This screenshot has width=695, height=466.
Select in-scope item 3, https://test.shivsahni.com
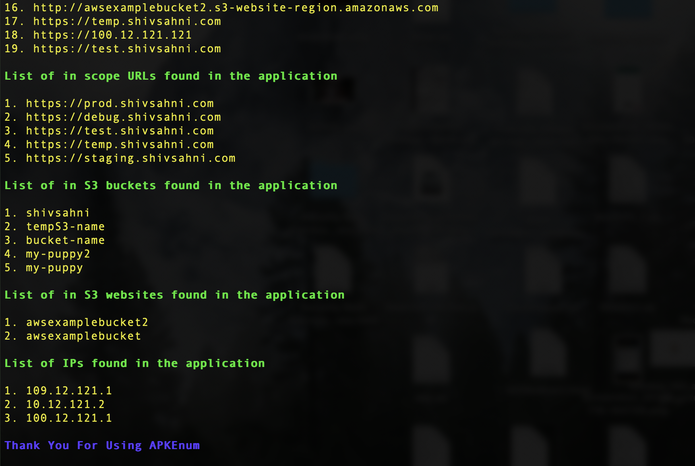[x=120, y=131]
